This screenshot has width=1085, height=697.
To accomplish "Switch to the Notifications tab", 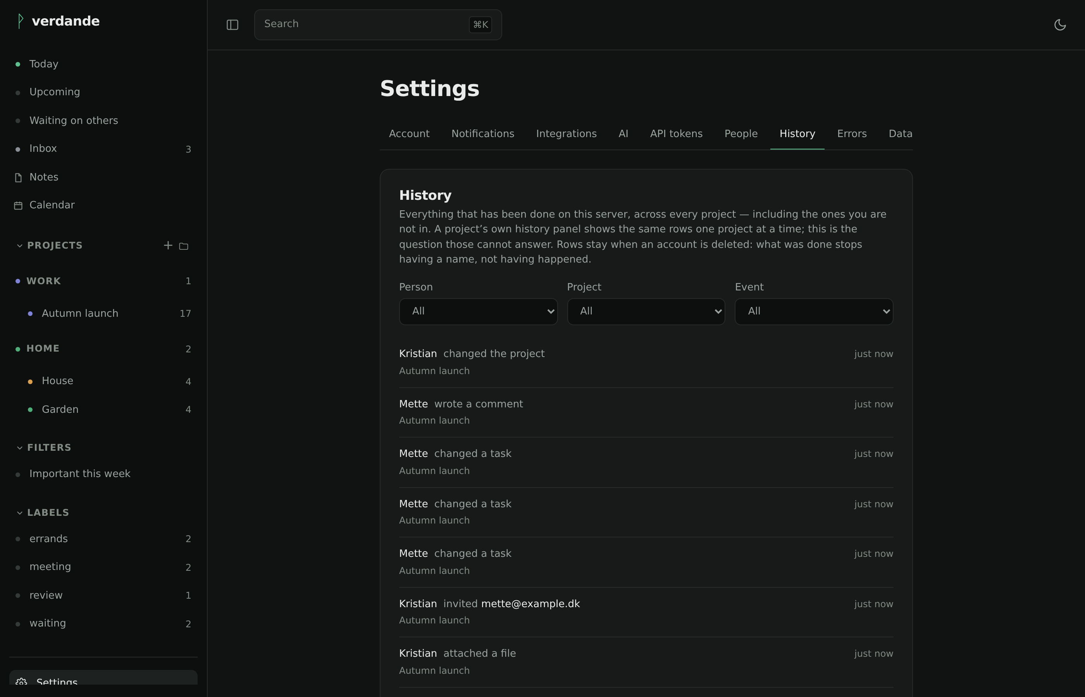I will point(483,134).
